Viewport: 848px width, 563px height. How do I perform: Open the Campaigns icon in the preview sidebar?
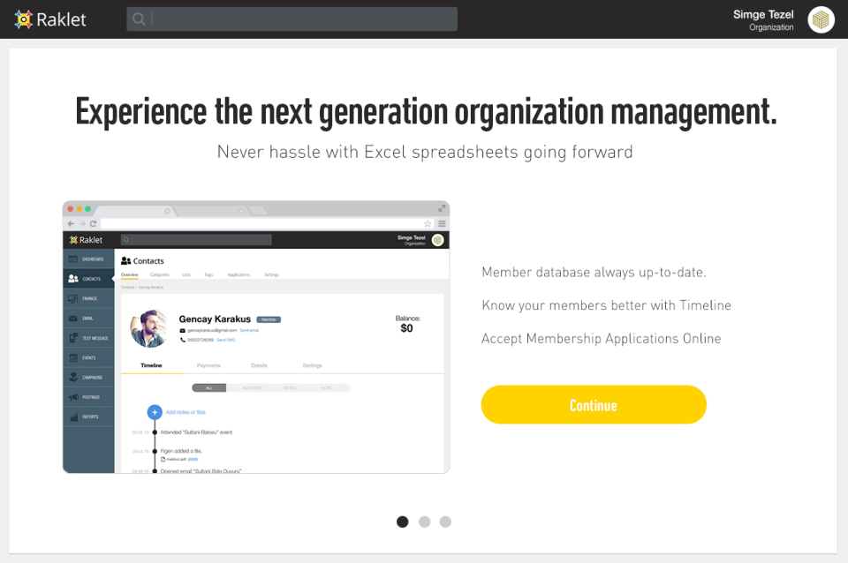coord(73,377)
